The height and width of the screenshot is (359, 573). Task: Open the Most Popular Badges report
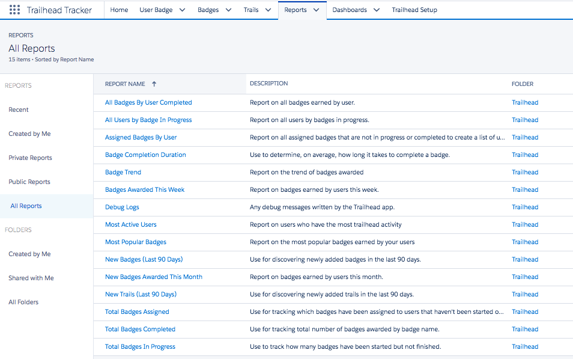(x=136, y=242)
